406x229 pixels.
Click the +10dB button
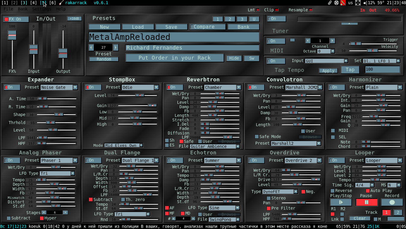[74, 18]
